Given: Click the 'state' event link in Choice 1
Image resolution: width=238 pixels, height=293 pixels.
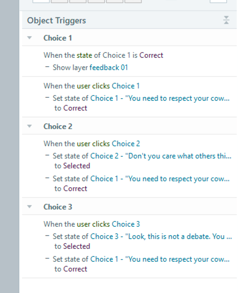Looking at the screenshot, I should [x=84, y=55].
